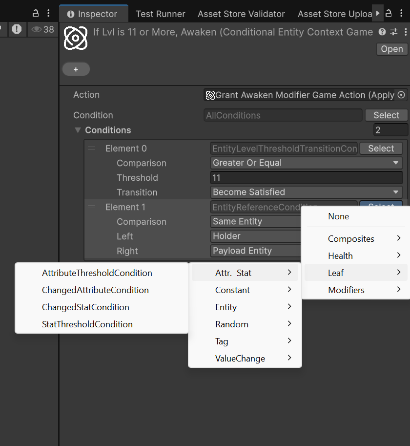Click the Inspector lock icon
This screenshot has width=410, height=446.
pyautogui.click(x=389, y=13)
